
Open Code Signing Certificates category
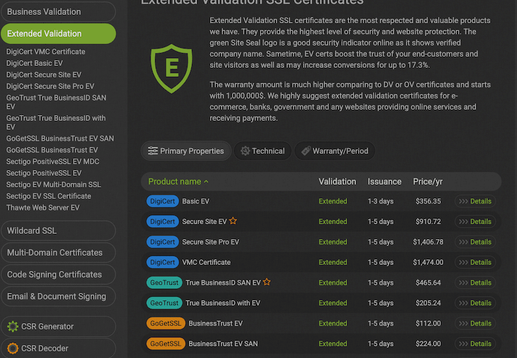coord(58,274)
